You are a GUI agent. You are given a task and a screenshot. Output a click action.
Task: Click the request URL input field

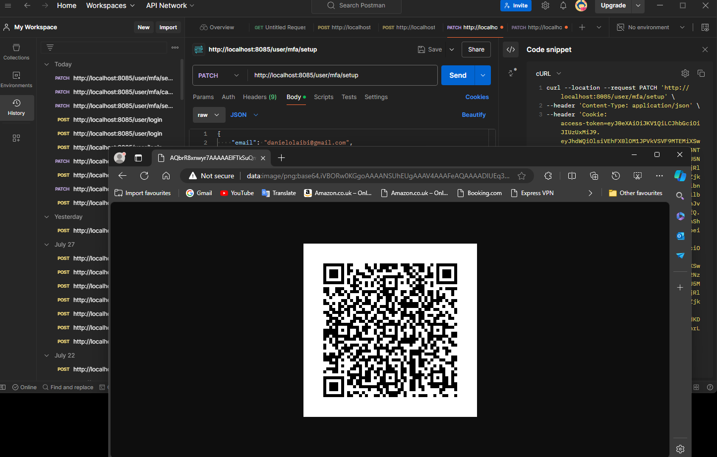coord(342,75)
